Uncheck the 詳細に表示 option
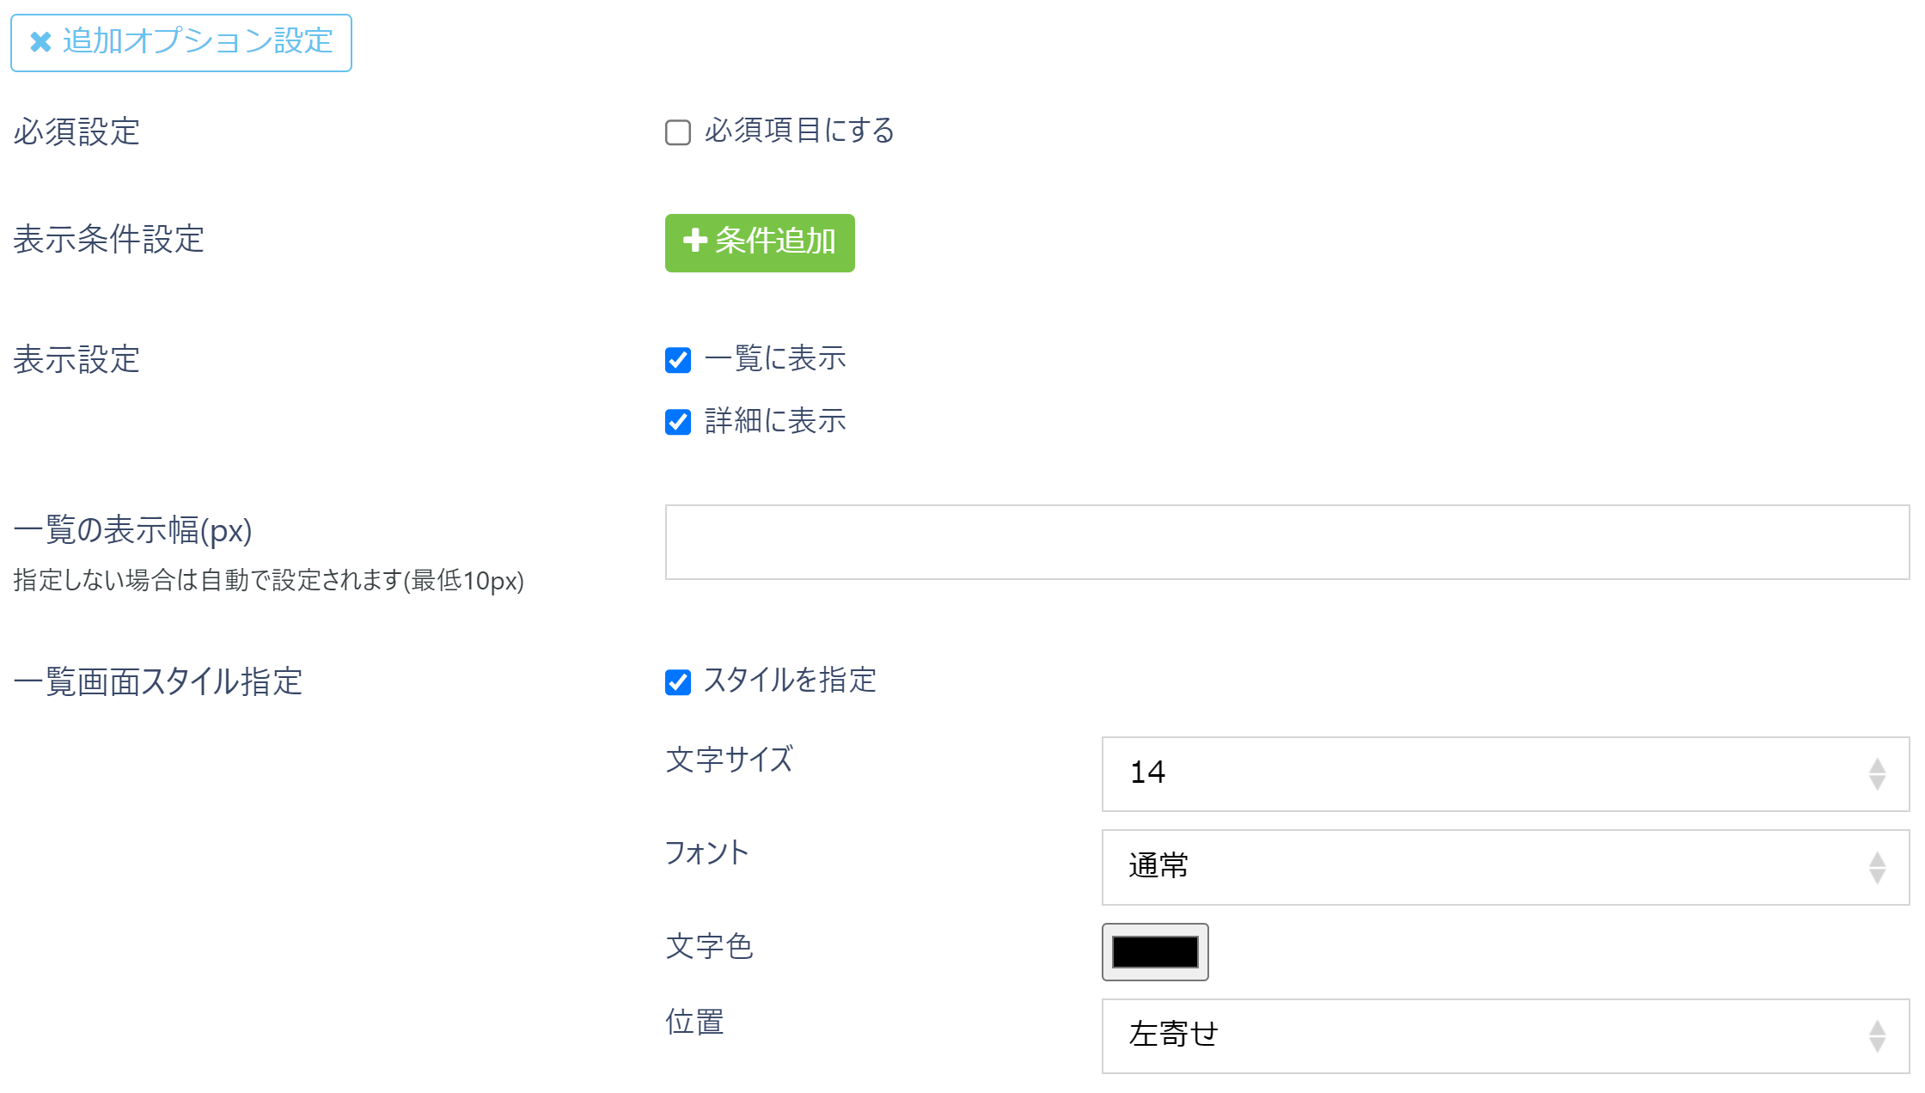1925x1093 pixels. [677, 421]
